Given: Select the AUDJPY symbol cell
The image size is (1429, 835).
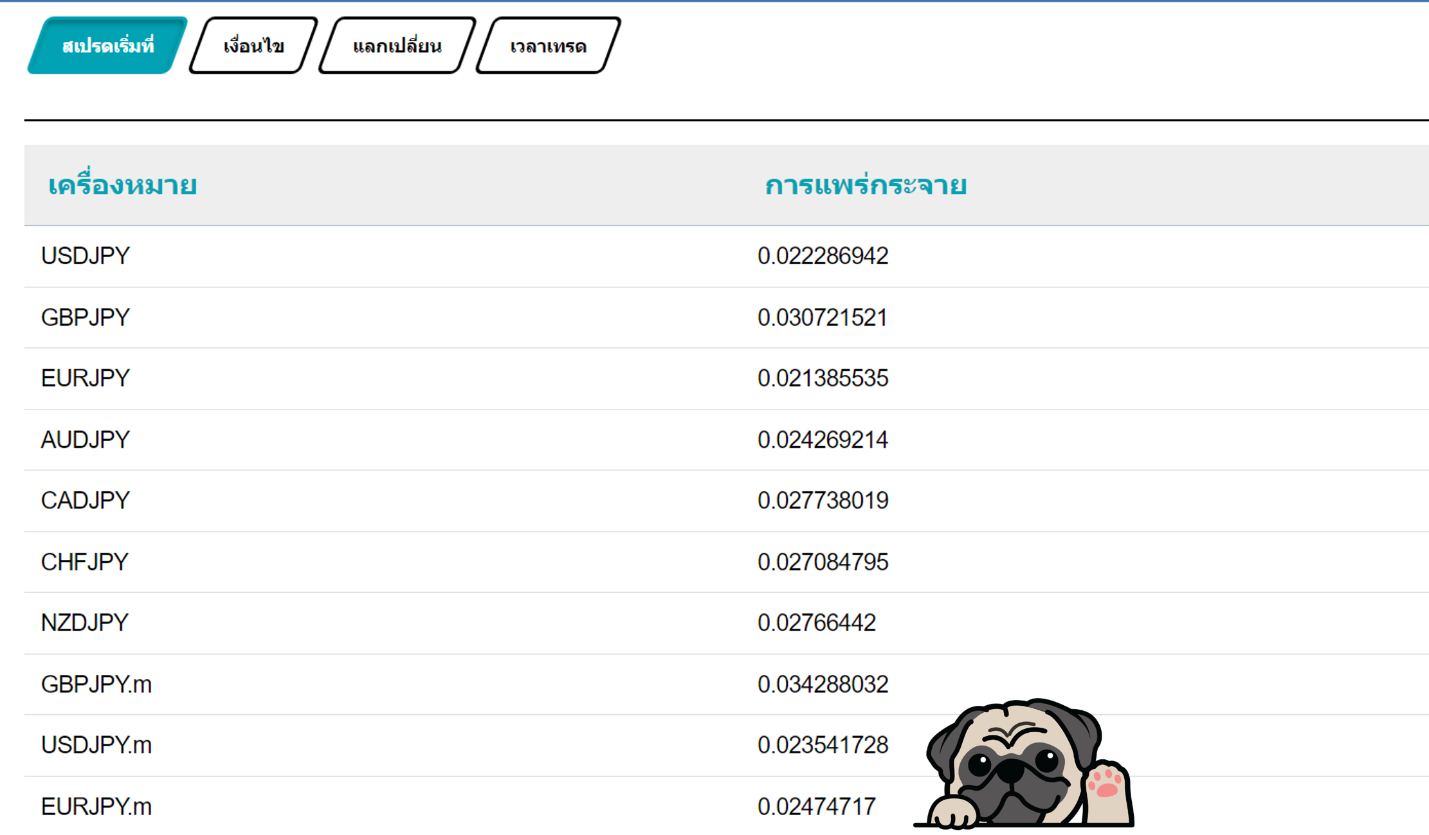Looking at the screenshot, I should point(86,440).
